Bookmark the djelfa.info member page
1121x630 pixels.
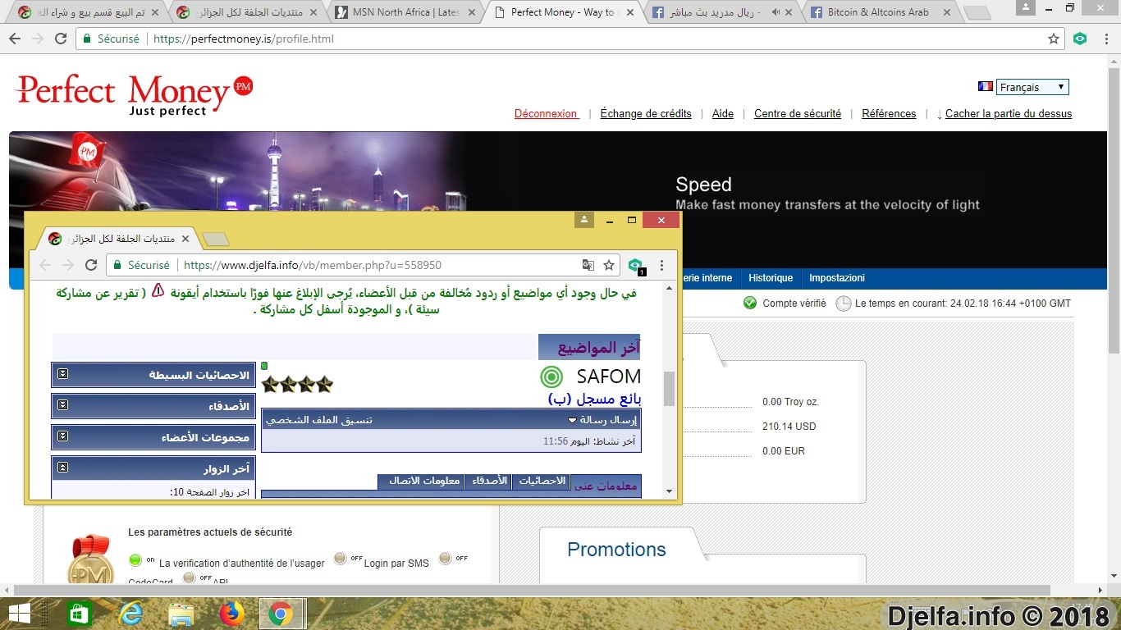coord(609,265)
